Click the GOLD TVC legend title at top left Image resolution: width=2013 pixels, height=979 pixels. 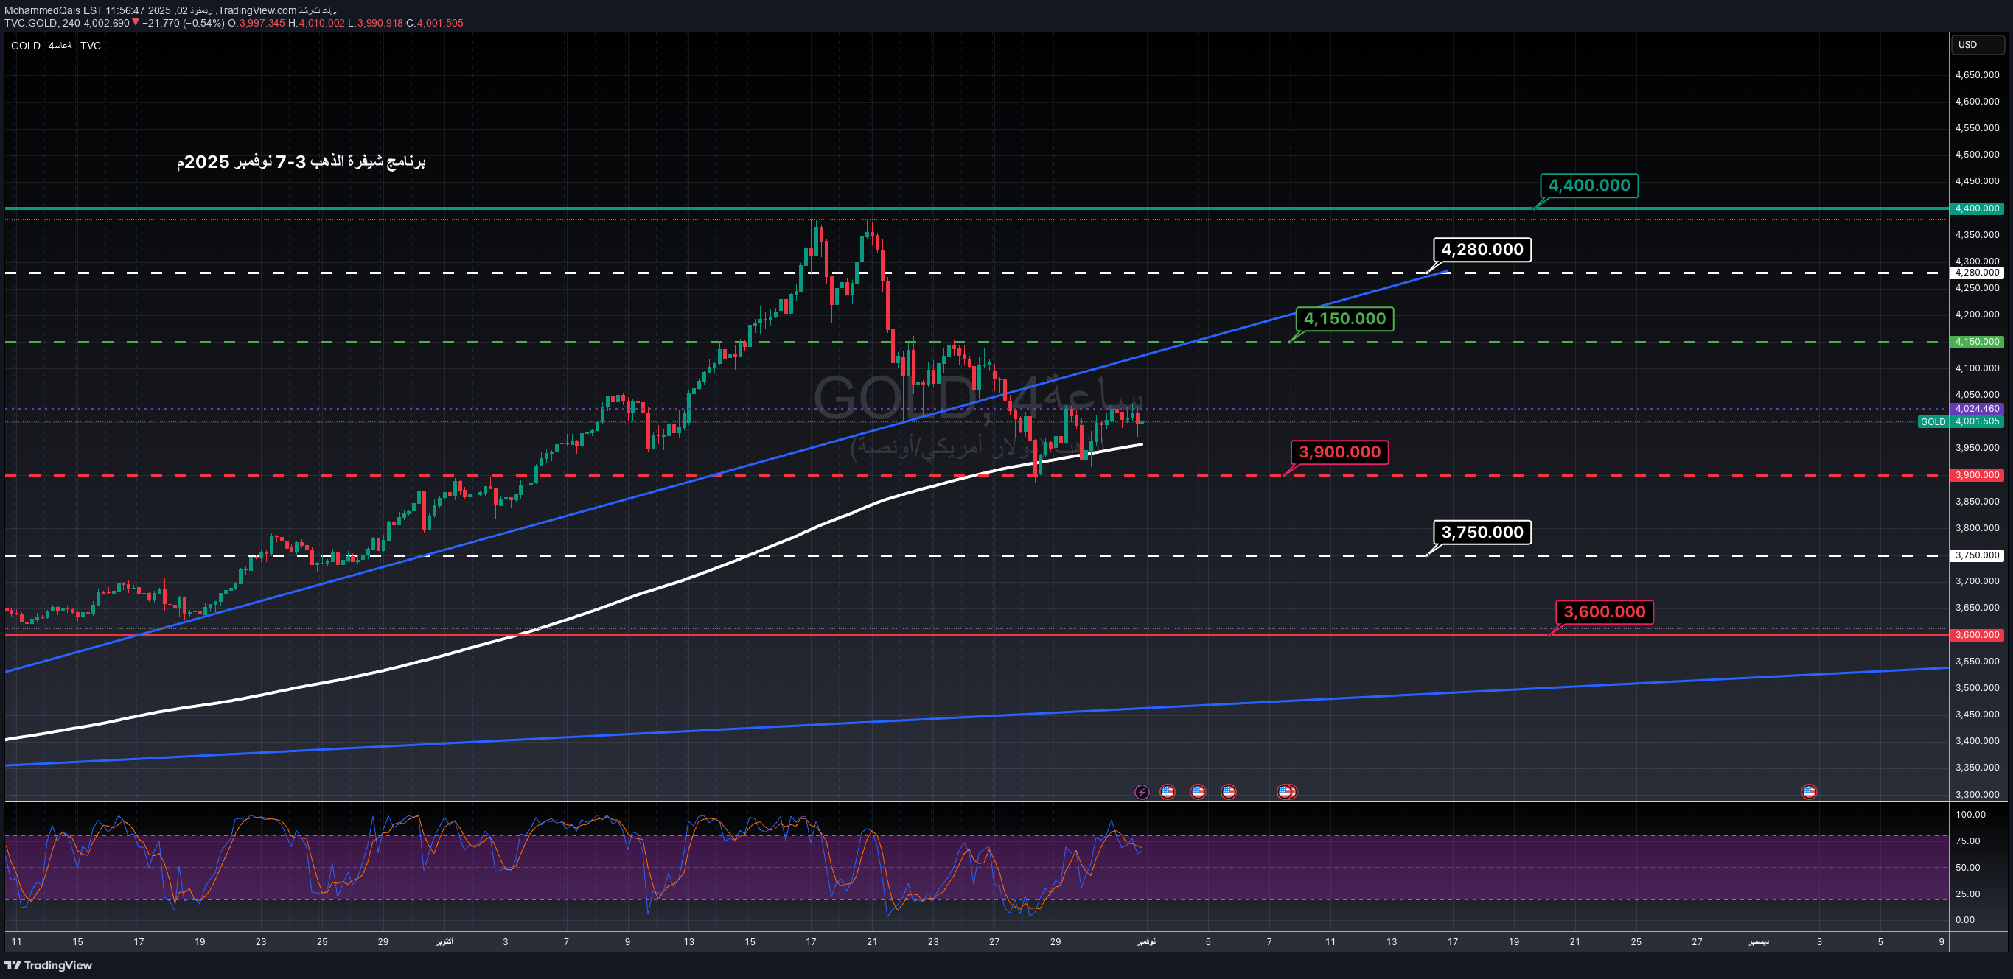55,45
